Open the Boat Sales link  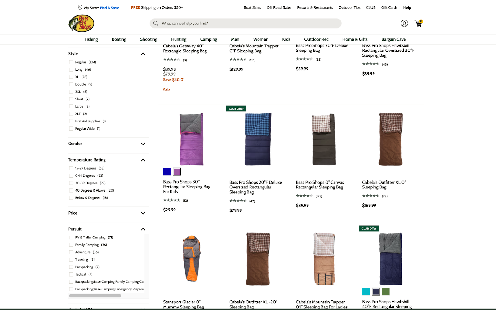[252, 7]
